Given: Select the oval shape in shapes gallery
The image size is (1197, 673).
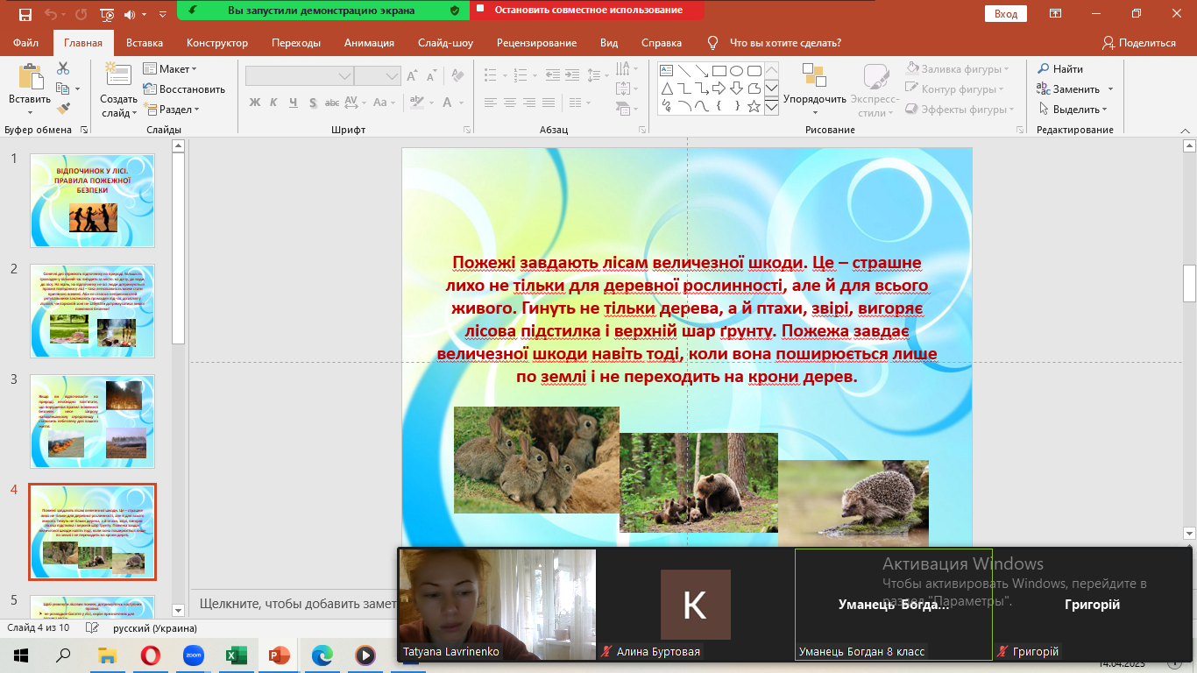Looking at the screenshot, I should [x=736, y=70].
